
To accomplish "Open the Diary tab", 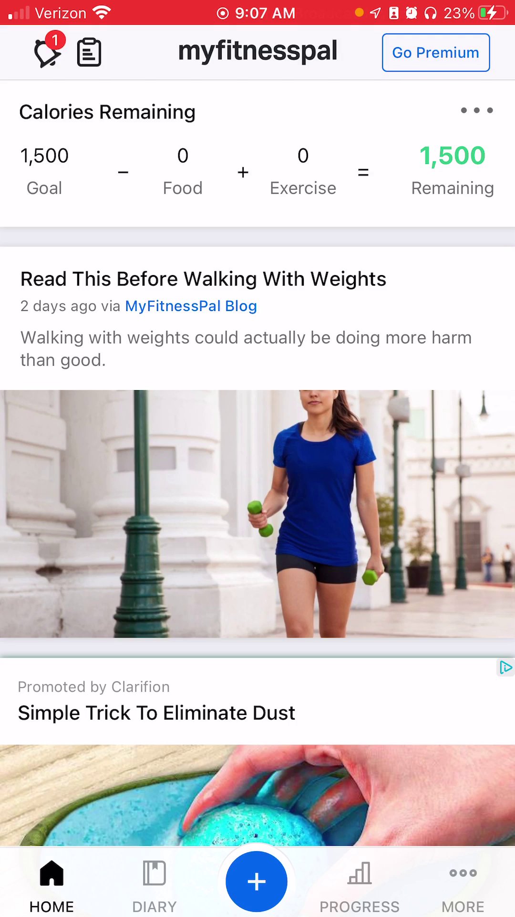I will pyautogui.click(x=154, y=886).
